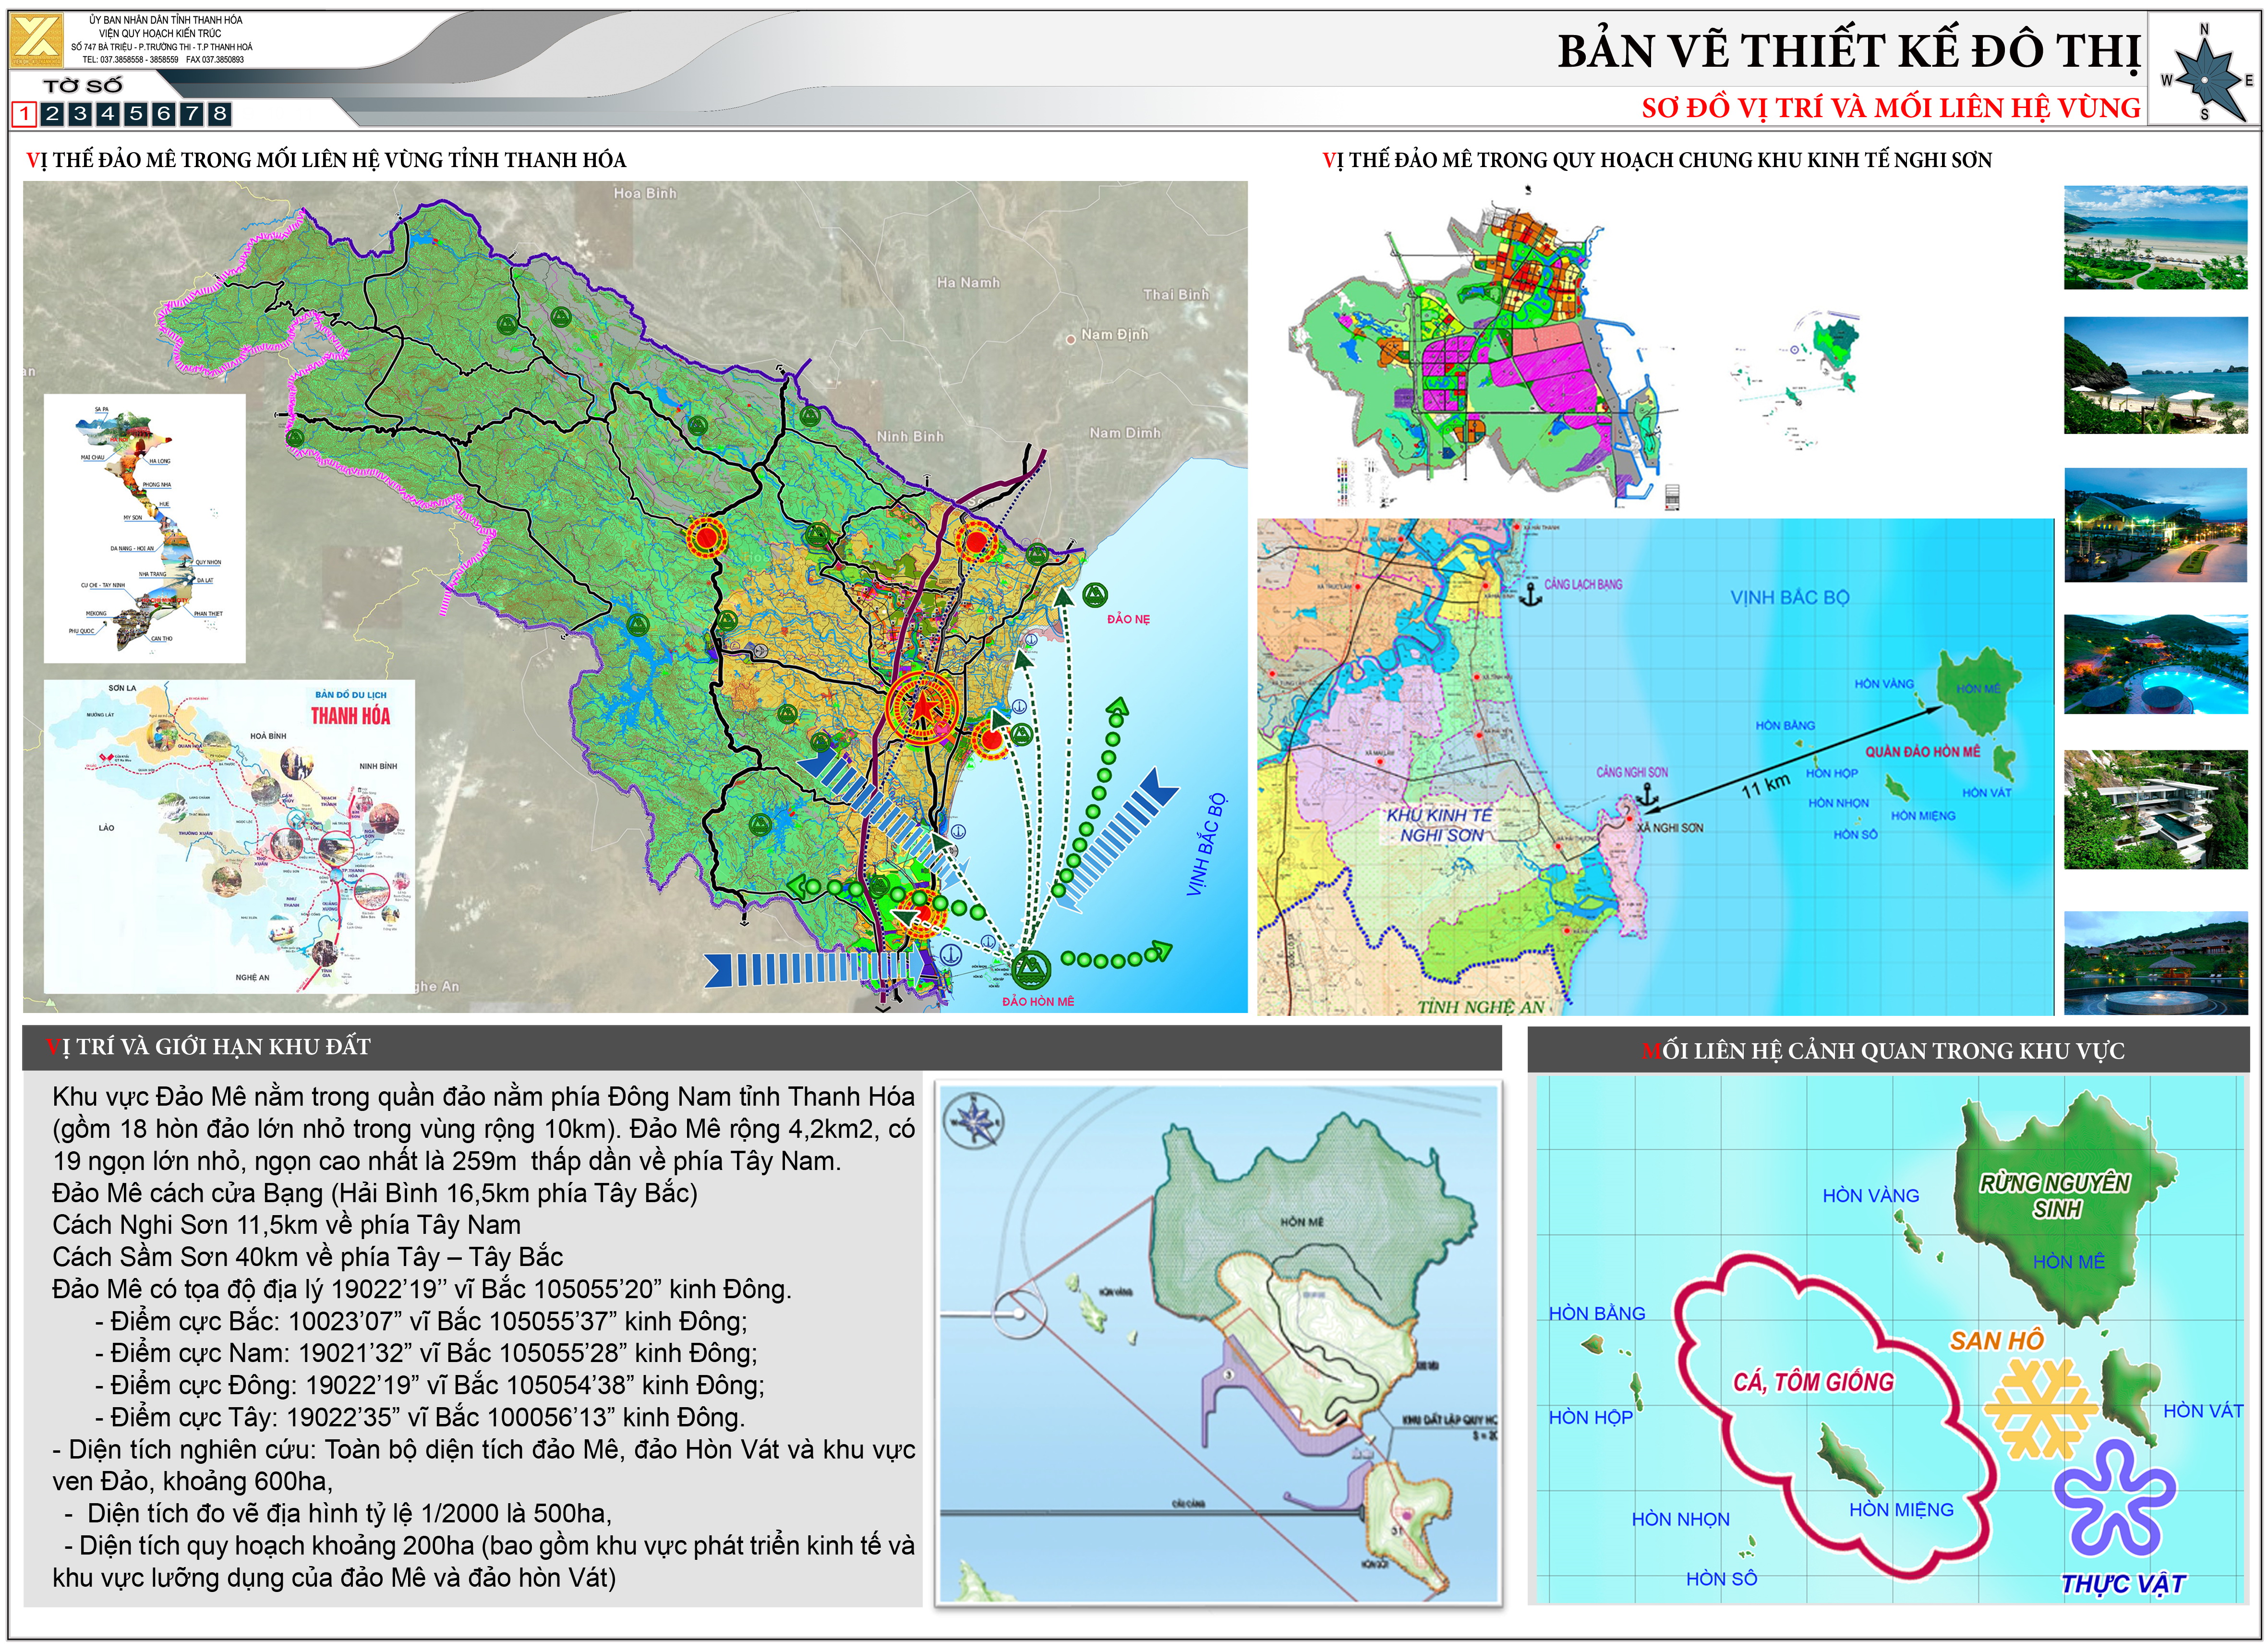2268x1652 pixels.
Task: Click the red cloud outline around Cá, Tôm Giống
Action: click(x=1835, y=1418)
